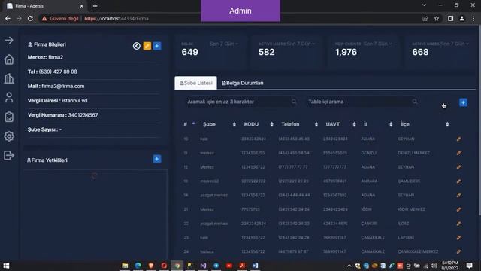481x271 pixels.
Task: Open the person icon in the sidebar
Action: pyautogui.click(x=9, y=97)
